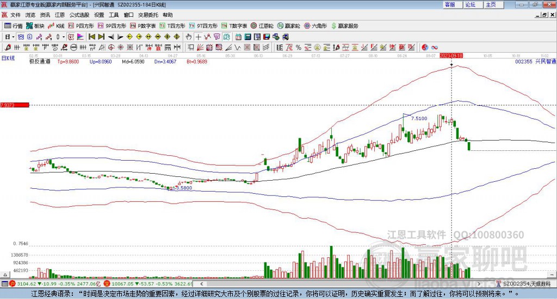Open 赢家服务 service page
557x299 pixels.
(344, 26)
